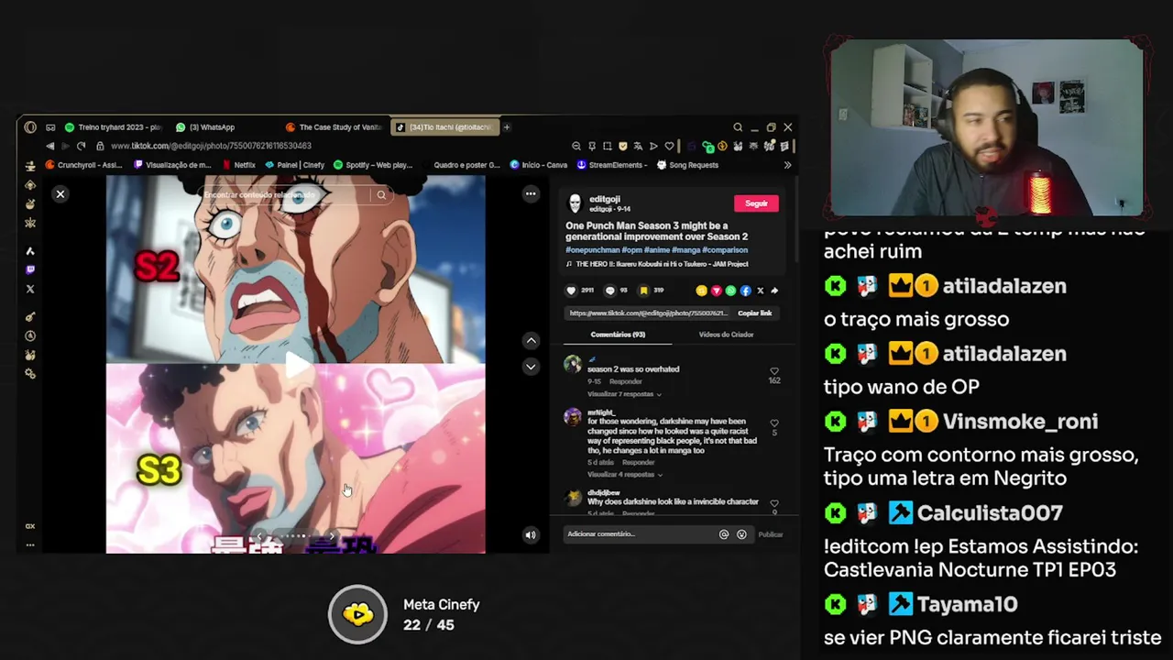
Task: Bookmark the post with the favorites icon
Action: coord(644,291)
